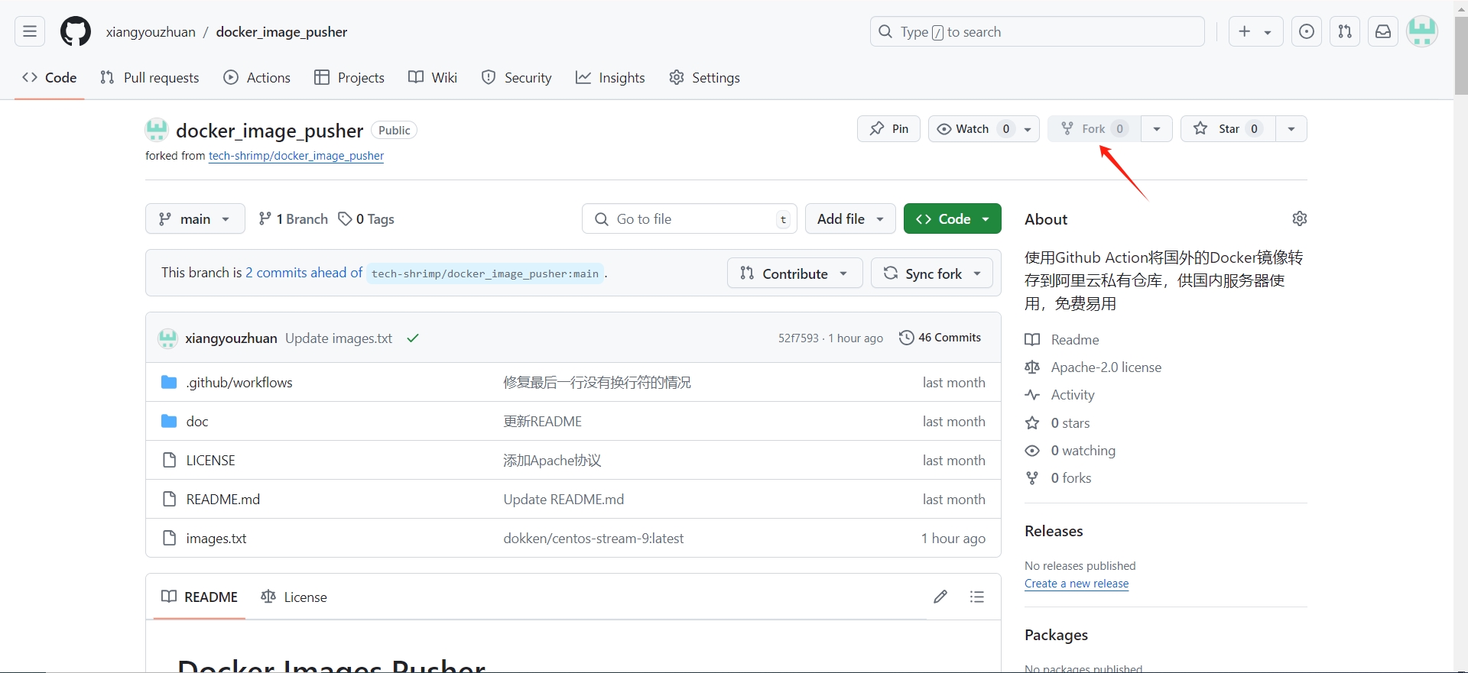This screenshot has height=673, width=1468.
Task: Star this repository
Action: [1227, 129]
